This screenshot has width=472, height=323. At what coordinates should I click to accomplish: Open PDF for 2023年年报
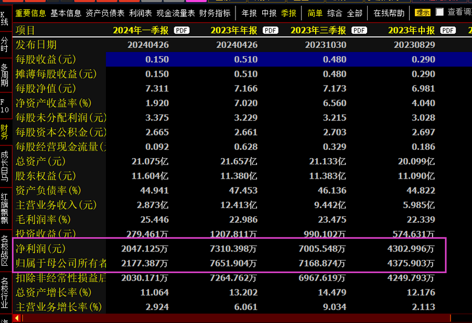(x=270, y=30)
